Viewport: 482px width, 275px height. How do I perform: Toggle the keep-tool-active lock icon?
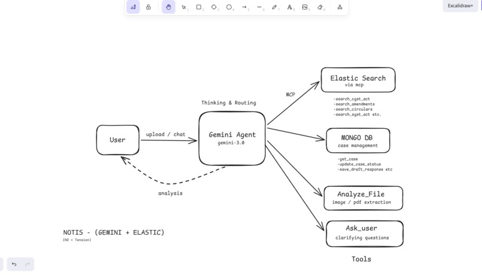pos(148,7)
